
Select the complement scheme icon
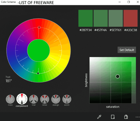(x=22, y=99)
